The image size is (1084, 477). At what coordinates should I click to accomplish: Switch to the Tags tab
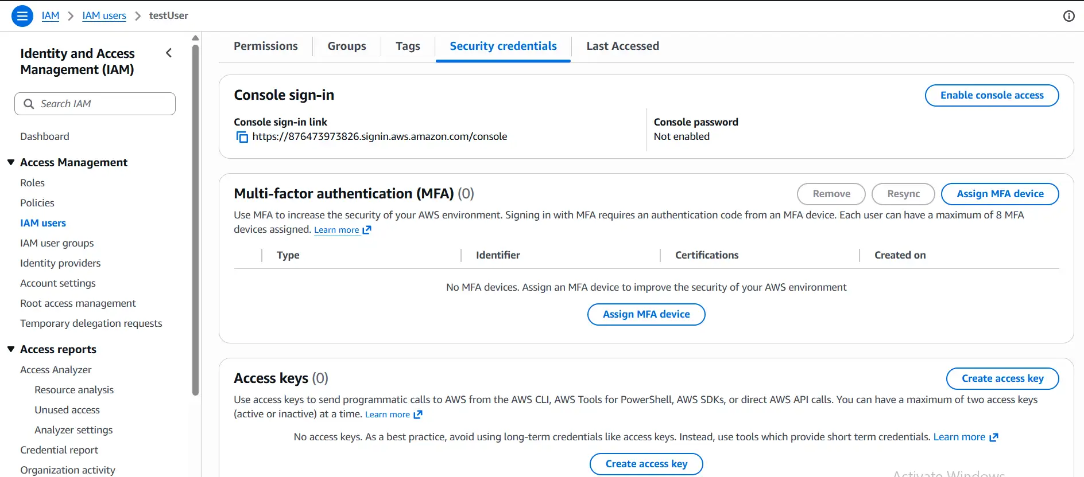pyautogui.click(x=408, y=46)
